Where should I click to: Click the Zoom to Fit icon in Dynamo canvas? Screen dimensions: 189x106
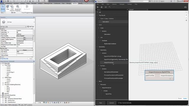[186, 13]
